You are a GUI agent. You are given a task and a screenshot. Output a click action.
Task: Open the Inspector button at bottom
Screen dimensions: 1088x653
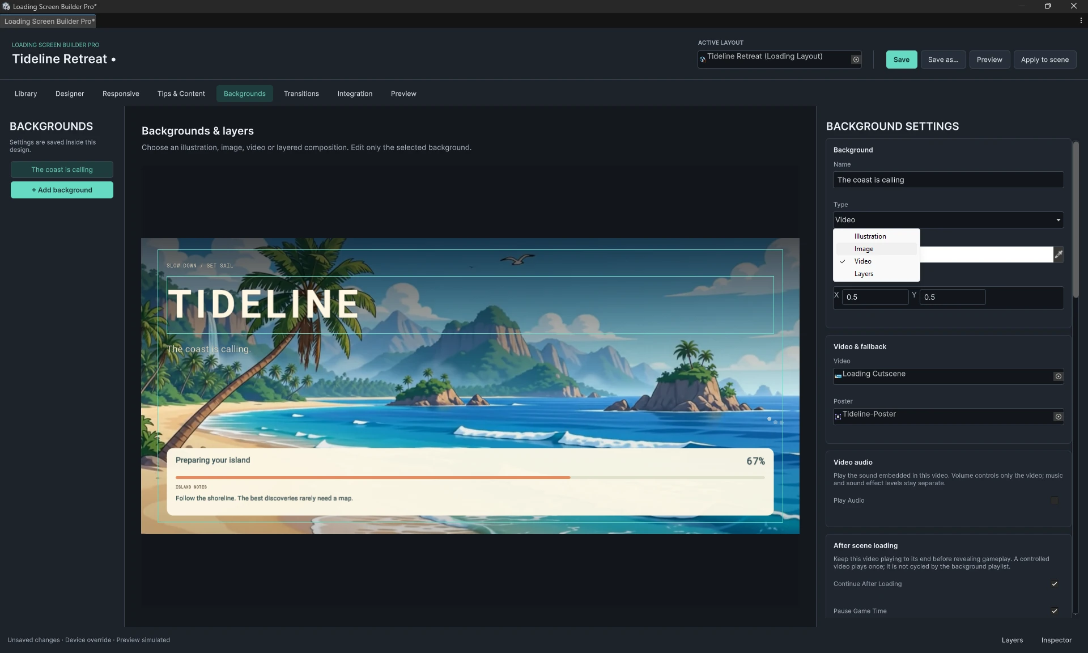(1056, 640)
